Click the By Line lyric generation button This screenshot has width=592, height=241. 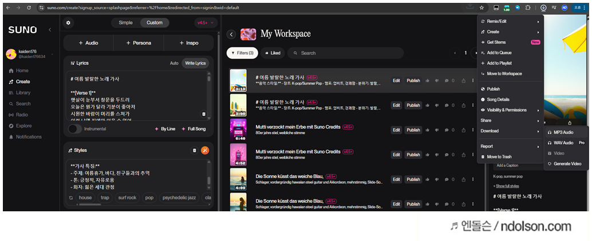[165, 129]
